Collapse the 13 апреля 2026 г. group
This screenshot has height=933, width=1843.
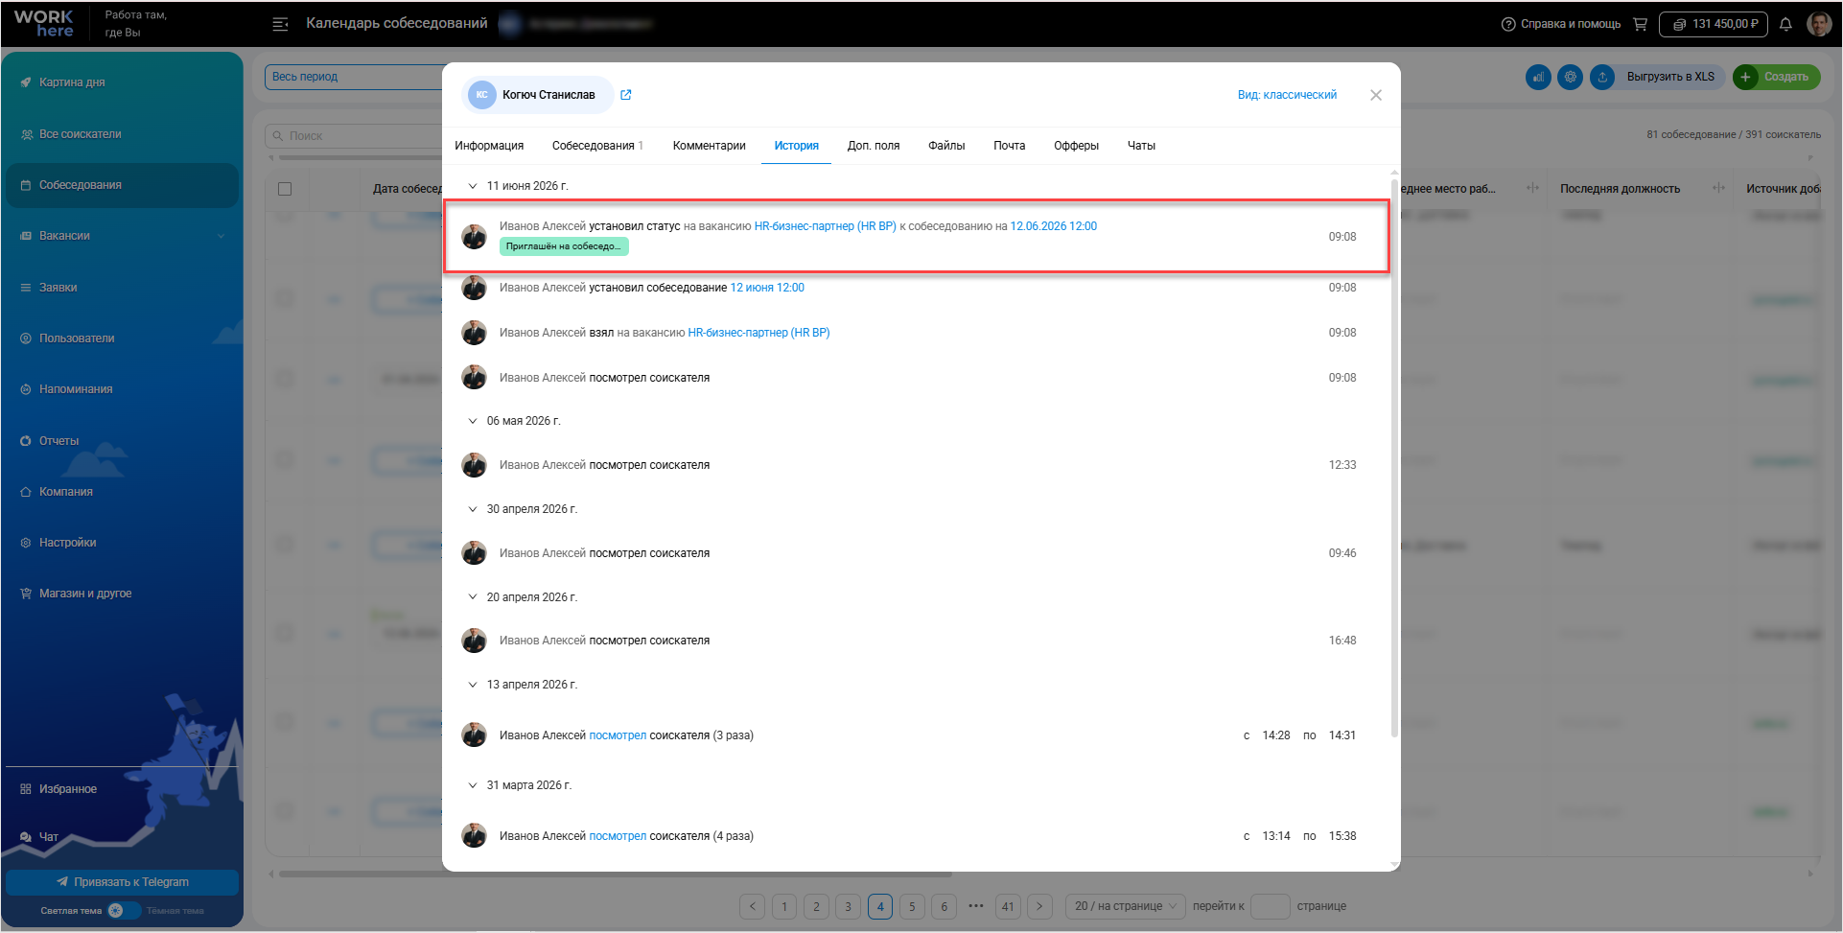[472, 685]
